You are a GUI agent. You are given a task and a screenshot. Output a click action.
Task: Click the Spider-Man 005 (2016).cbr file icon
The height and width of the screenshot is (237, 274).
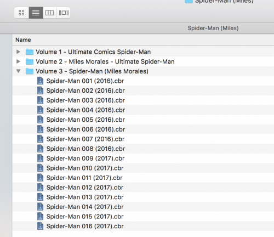coord(40,120)
